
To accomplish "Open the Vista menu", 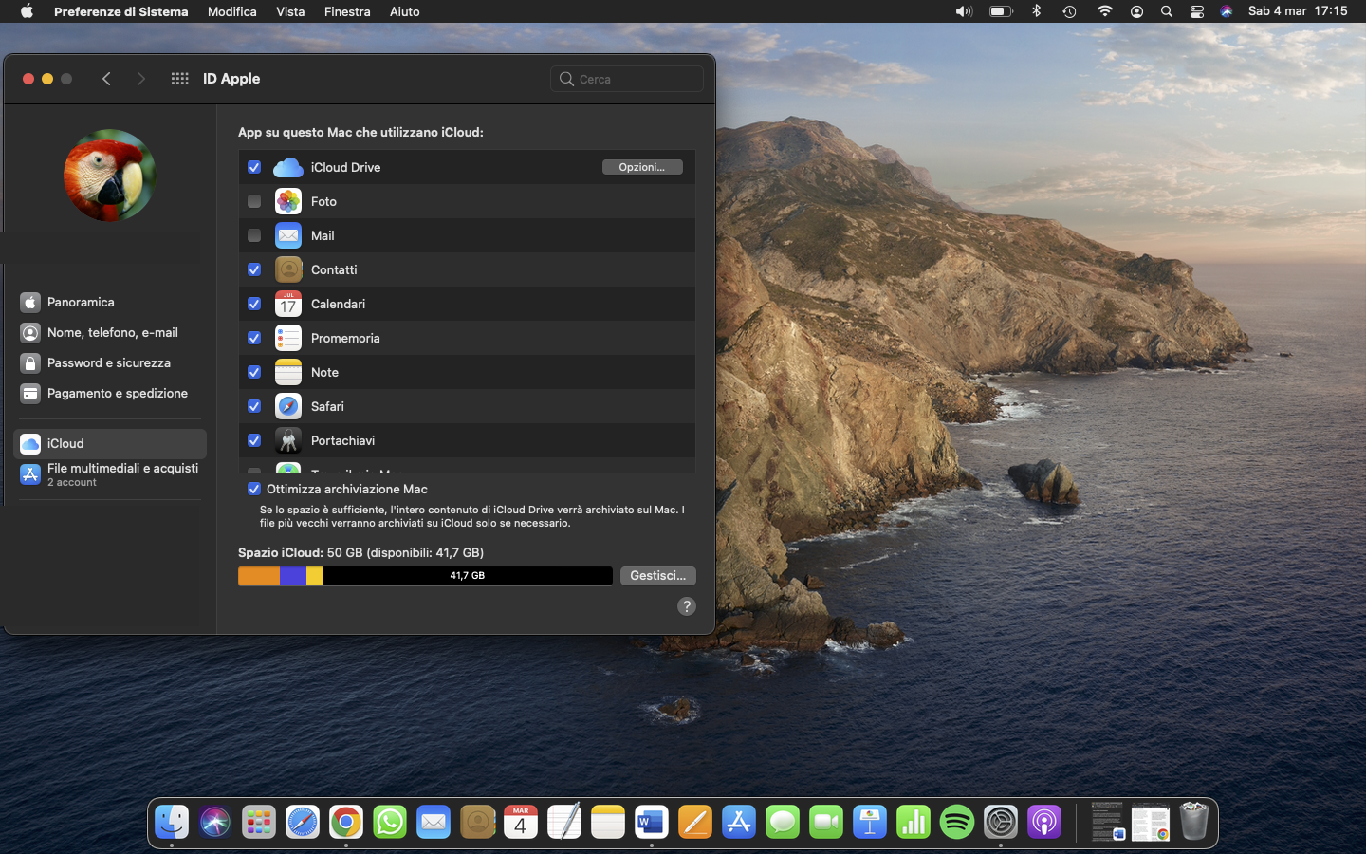I will (290, 11).
